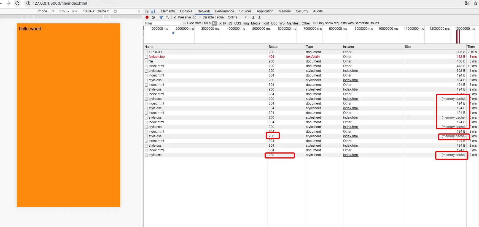Toggle the filter funnel icon
Screen dimensions: 479x227
[161, 17]
